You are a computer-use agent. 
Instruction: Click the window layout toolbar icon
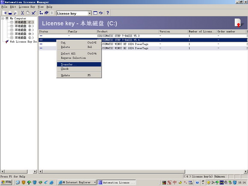click(x=95, y=13)
